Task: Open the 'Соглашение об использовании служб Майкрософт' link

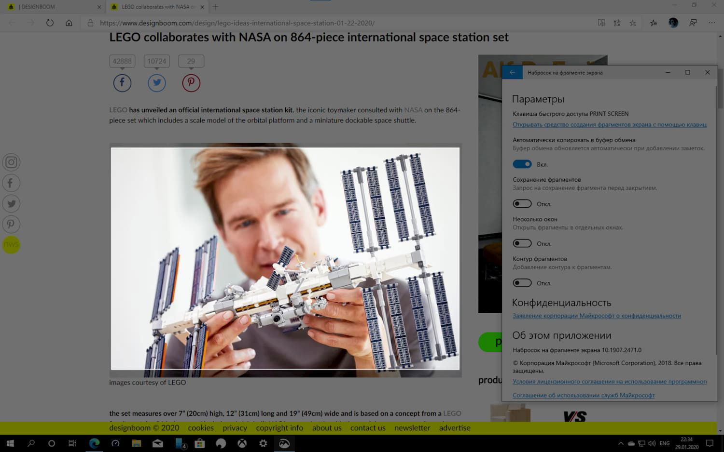Action: click(x=584, y=396)
